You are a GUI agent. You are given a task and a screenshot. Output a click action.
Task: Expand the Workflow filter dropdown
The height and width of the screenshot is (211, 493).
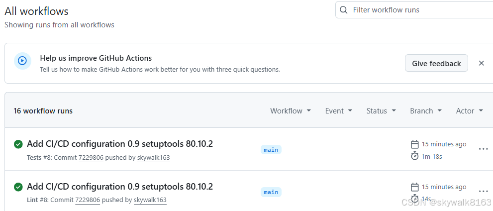pyautogui.click(x=291, y=110)
